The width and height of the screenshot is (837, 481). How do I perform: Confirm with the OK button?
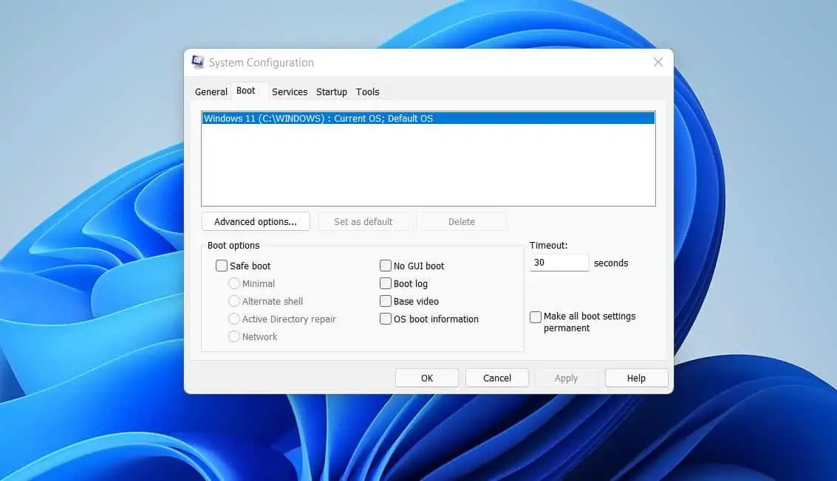427,378
